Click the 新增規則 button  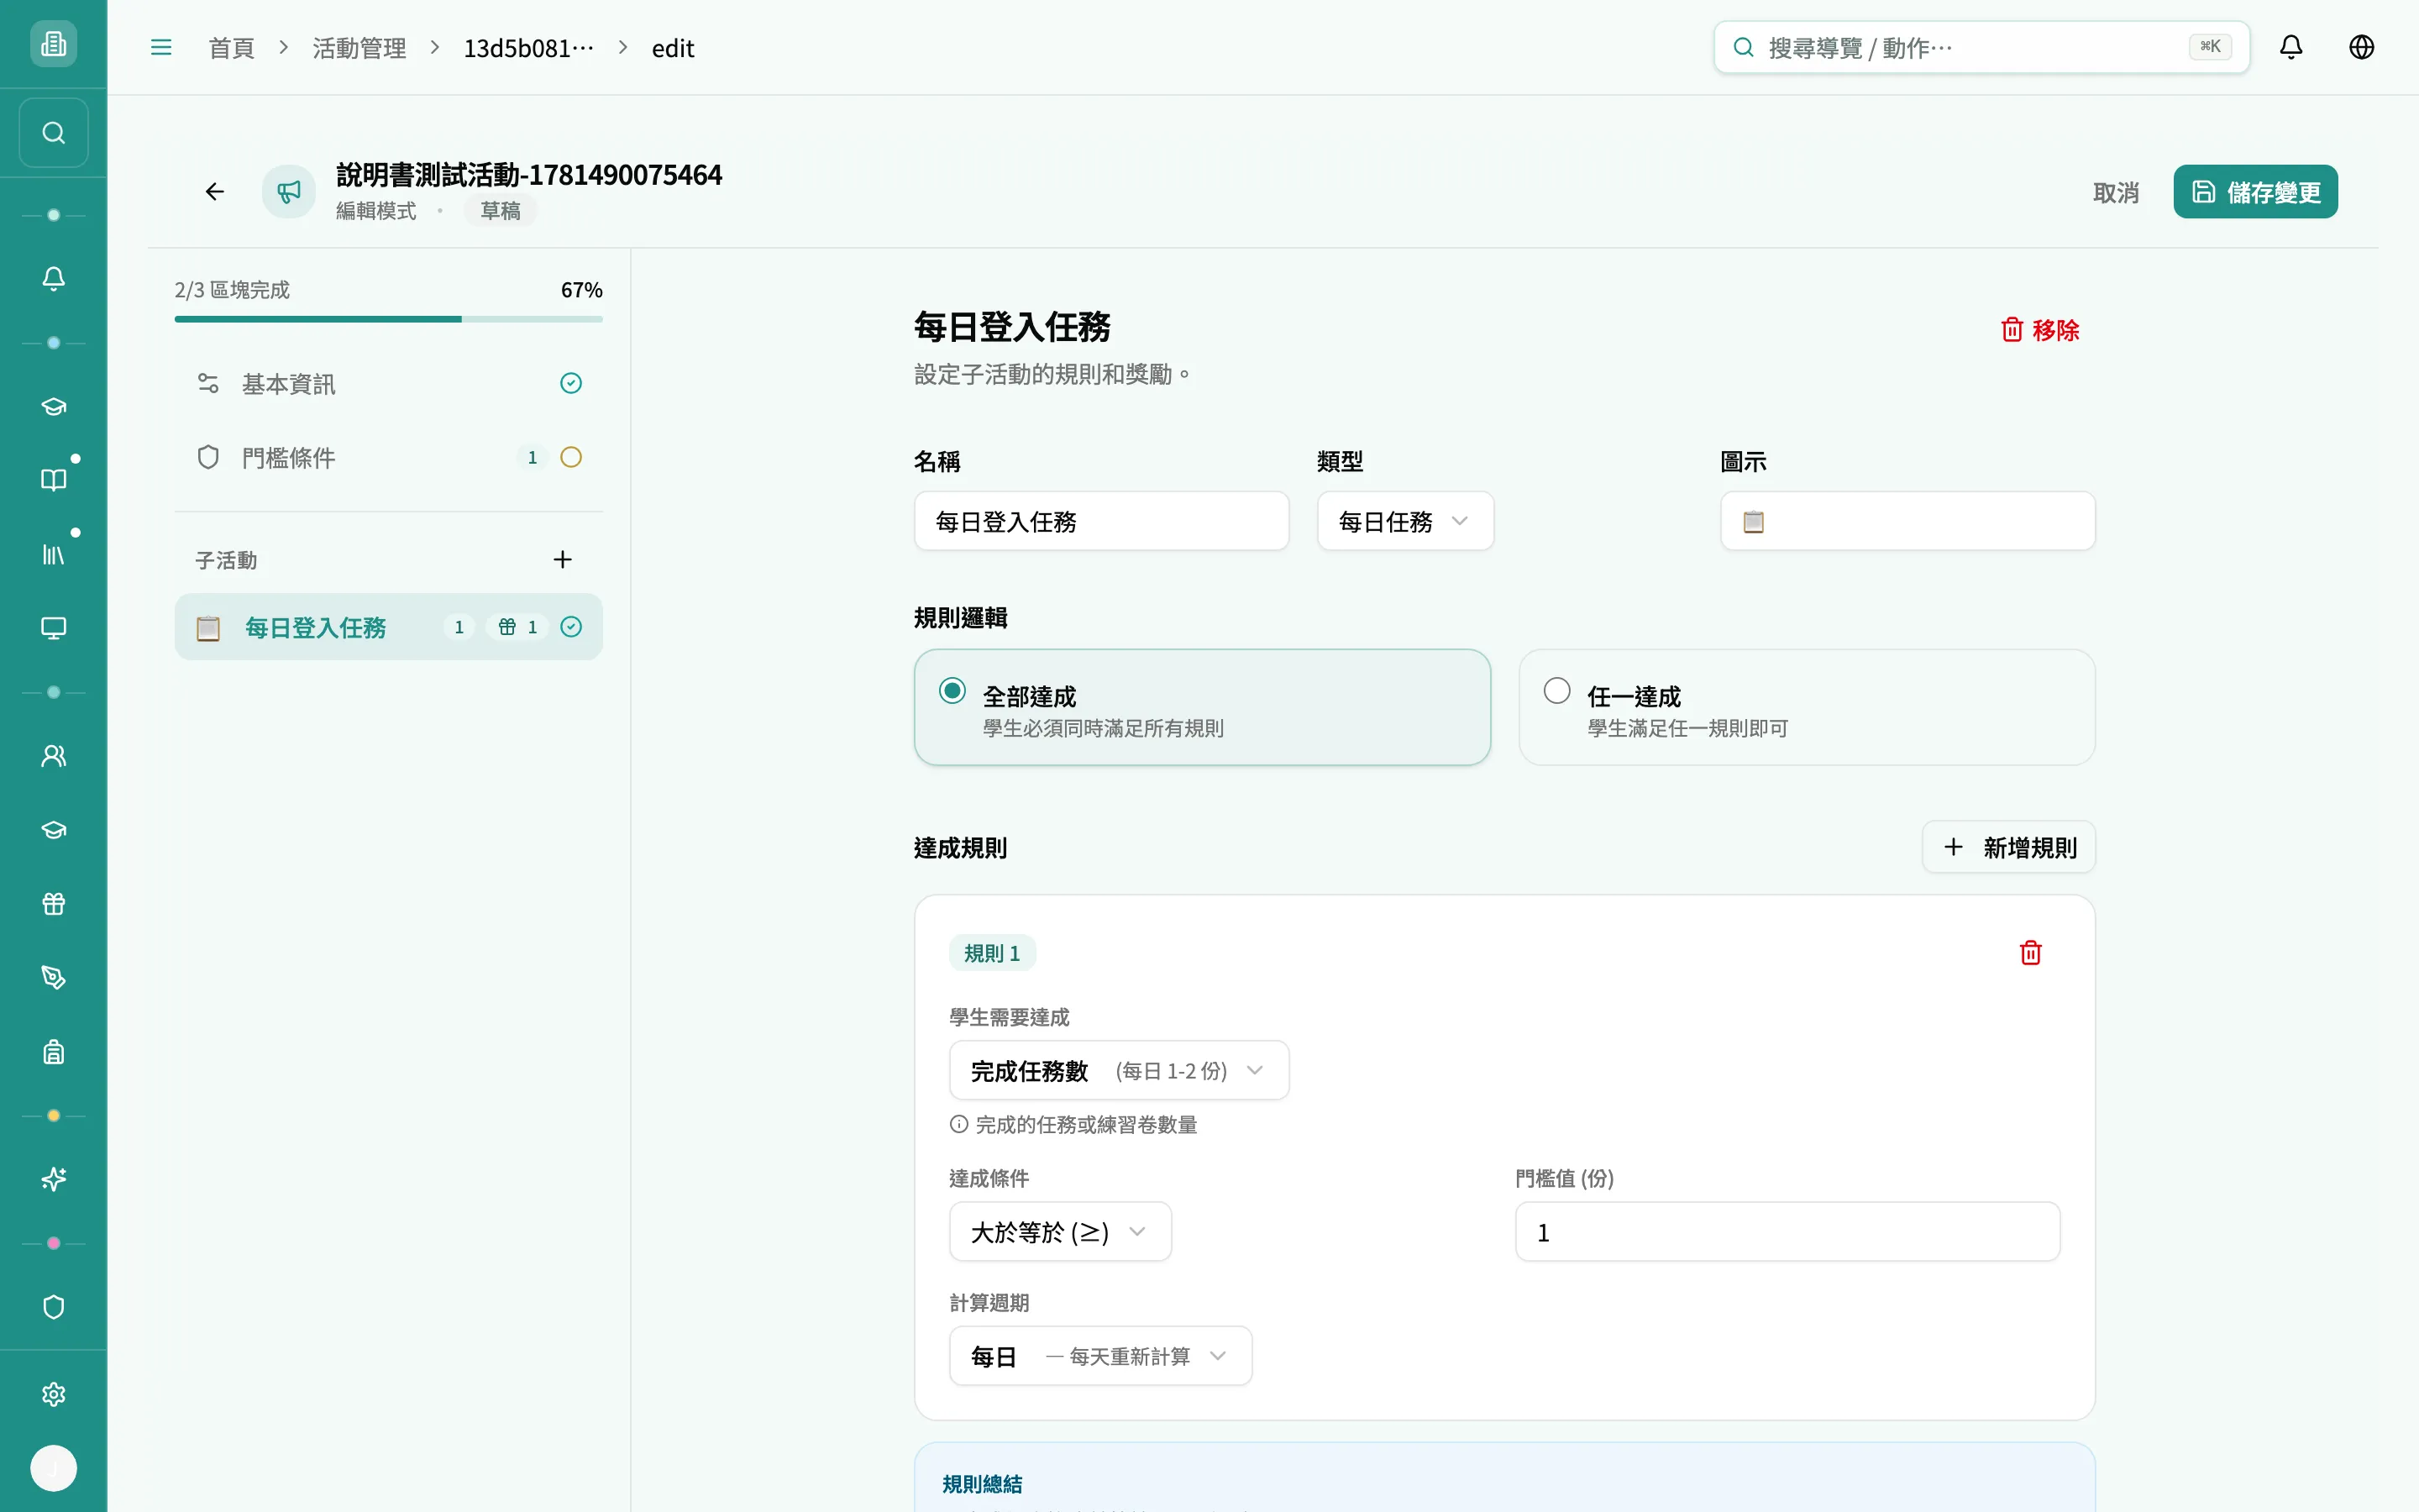point(2008,848)
